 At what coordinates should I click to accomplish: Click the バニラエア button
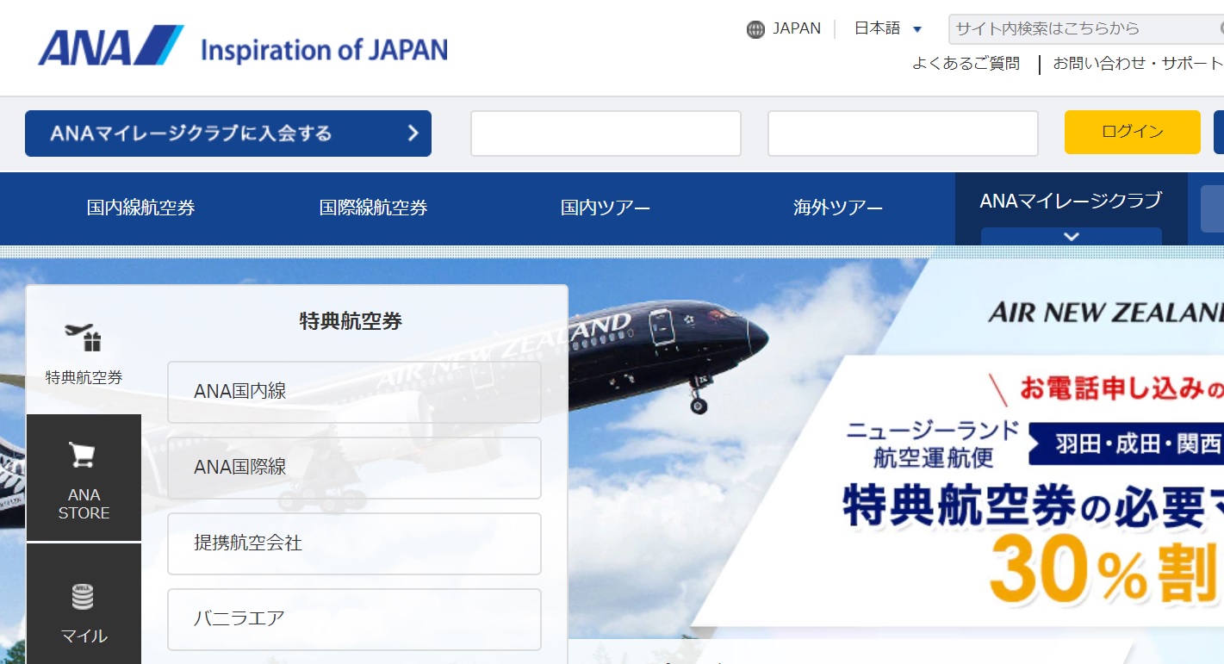pos(354,619)
